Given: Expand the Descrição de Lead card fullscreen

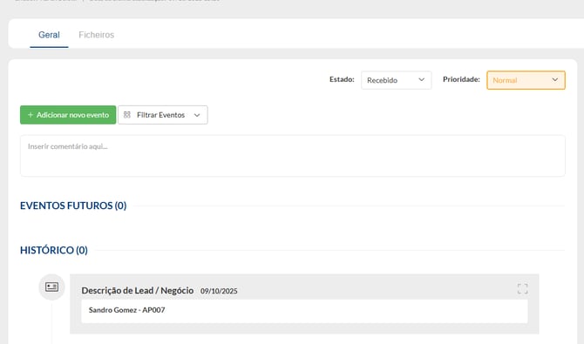Looking at the screenshot, I should coord(522,288).
